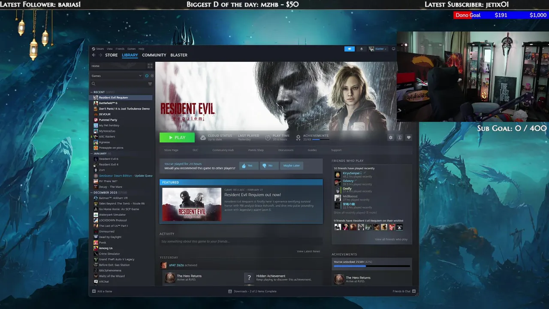Open the BLASTER profile tab
Image resolution: width=549 pixels, height=309 pixels.
point(179,55)
